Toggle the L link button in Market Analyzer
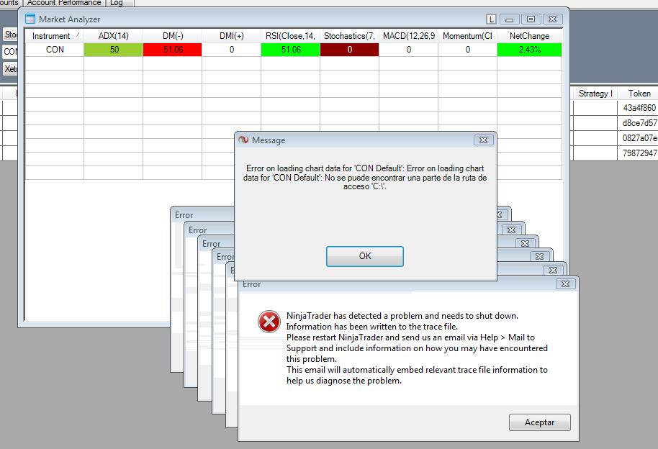This screenshot has width=658, height=449. point(491,19)
